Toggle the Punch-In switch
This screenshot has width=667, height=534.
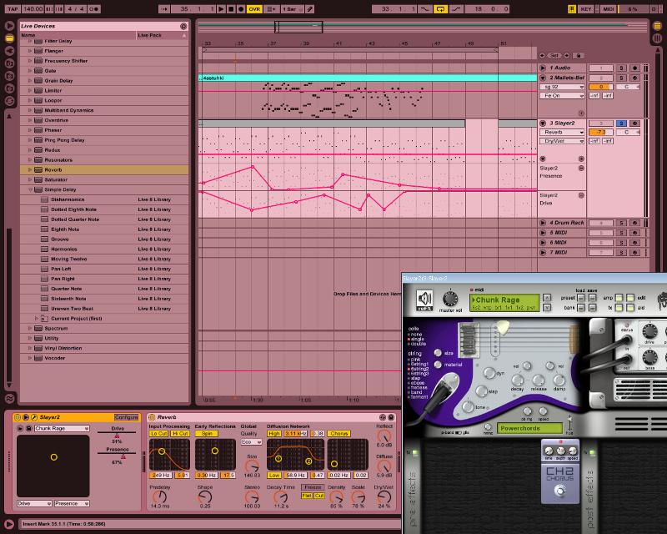[425, 9]
